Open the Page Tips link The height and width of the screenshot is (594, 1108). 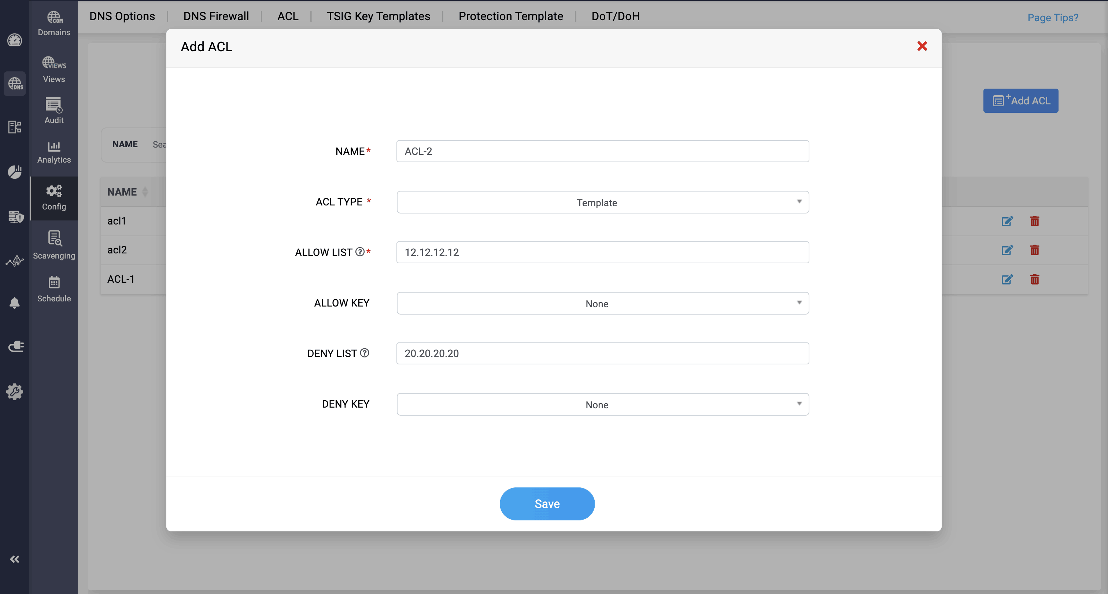coord(1053,18)
